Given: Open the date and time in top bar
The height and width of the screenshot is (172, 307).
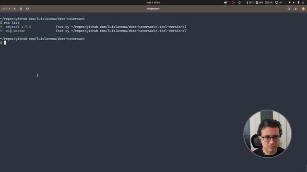Looking at the screenshot, I should 153,2.
